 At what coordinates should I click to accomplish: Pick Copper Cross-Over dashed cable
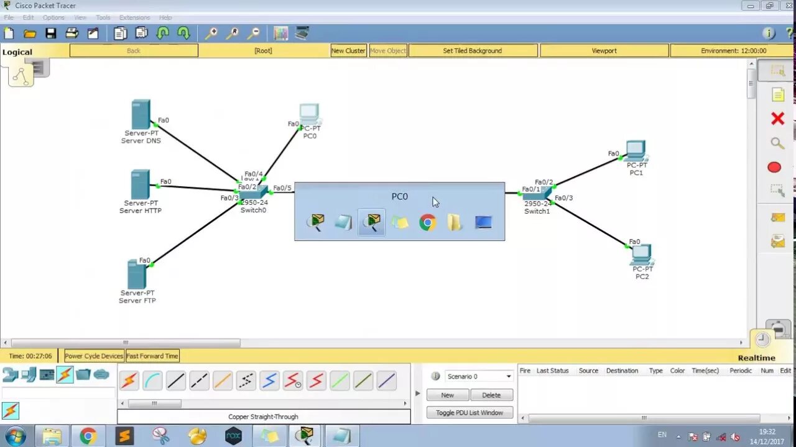pos(199,381)
